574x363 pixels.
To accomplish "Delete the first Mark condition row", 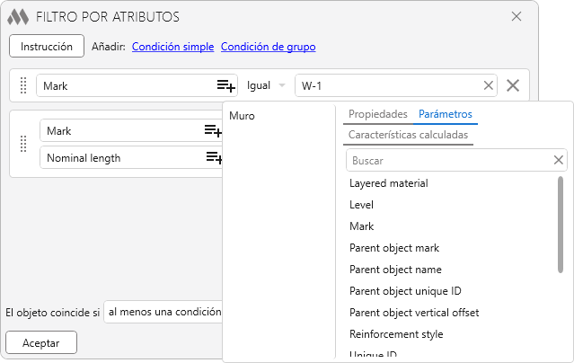I will [513, 85].
